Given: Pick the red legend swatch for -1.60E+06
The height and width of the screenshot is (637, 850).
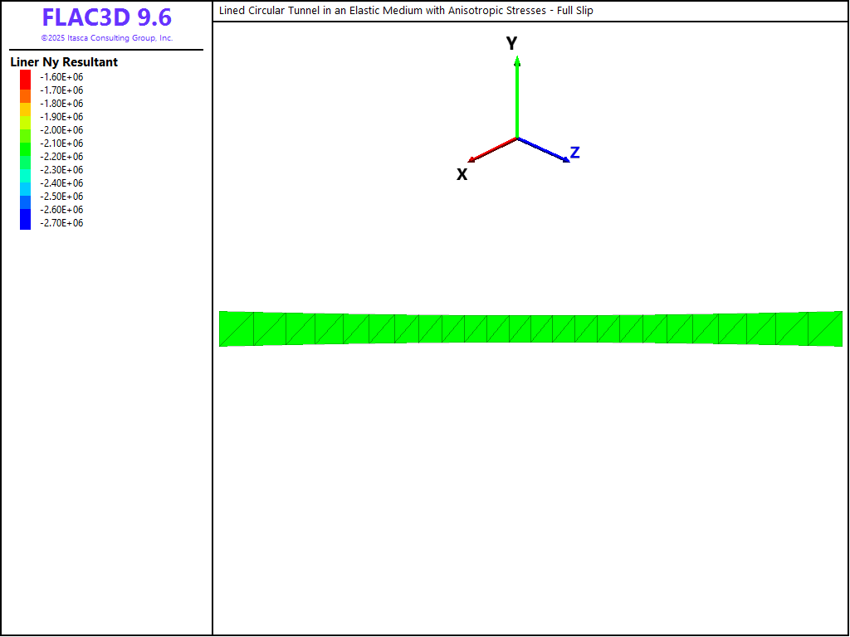Looking at the screenshot, I should 26,77.
